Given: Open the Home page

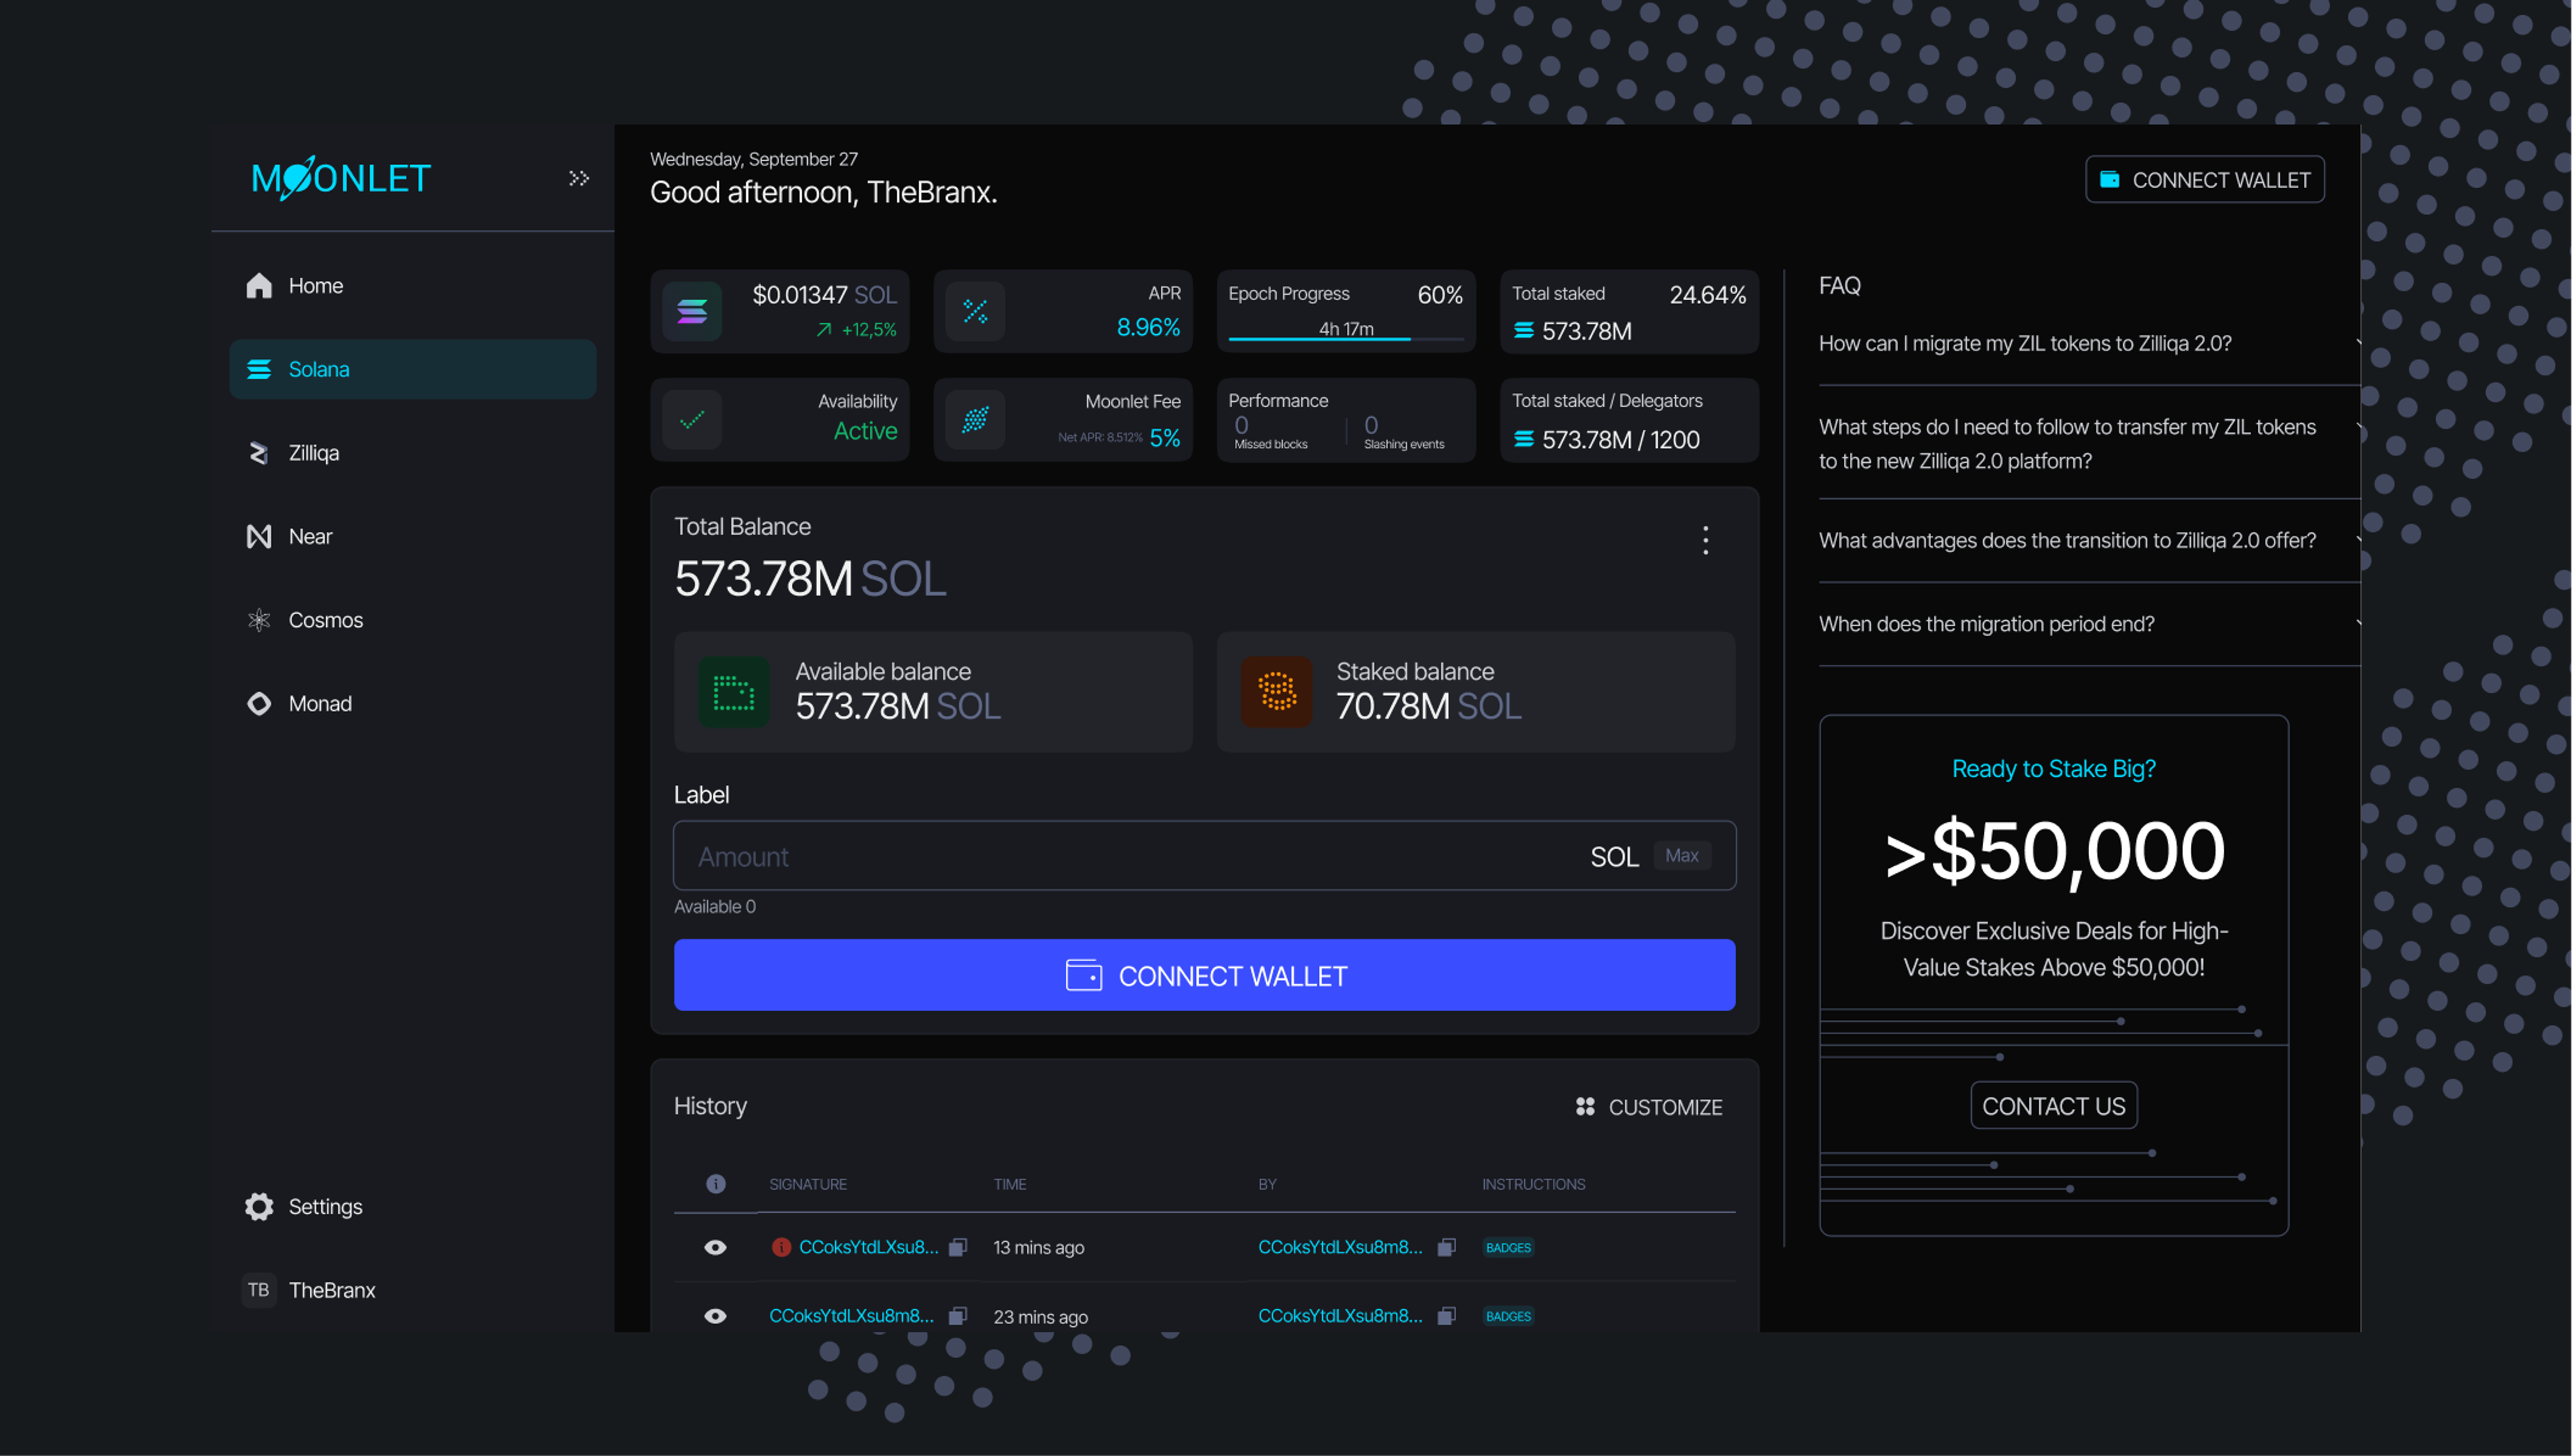Looking at the screenshot, I should 413,286.
